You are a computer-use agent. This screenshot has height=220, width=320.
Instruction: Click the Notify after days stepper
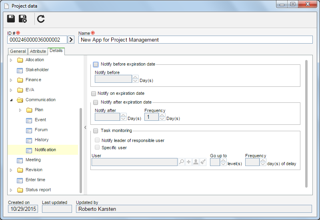[123, 117]
